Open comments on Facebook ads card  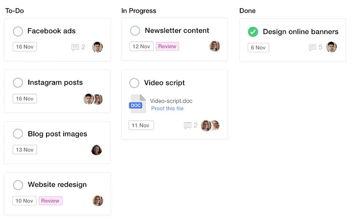pos(78,47)
